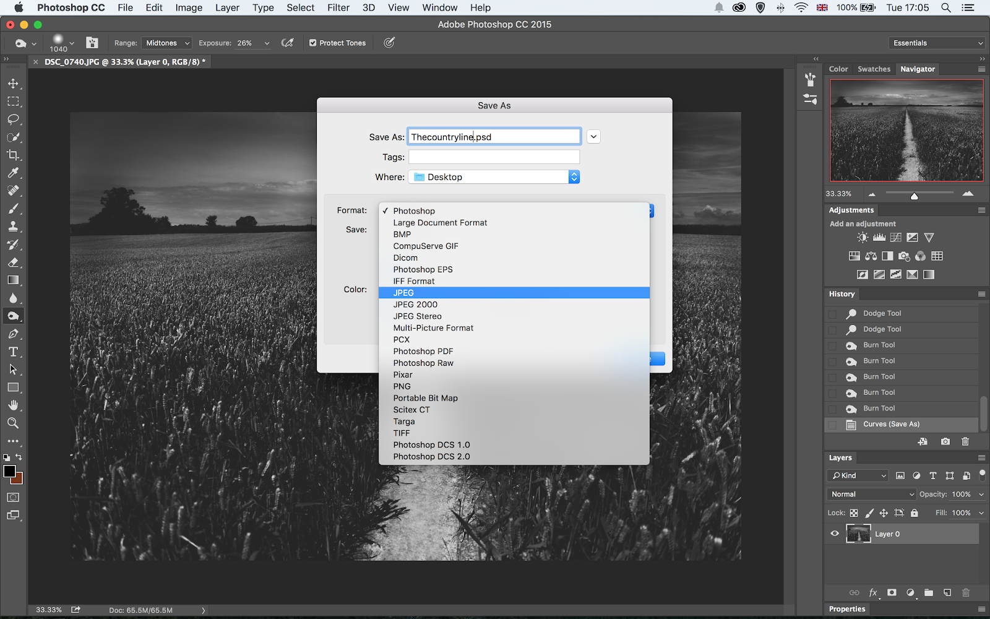Viewport: 990px width, 619px height.
Task: Select the Hand tool
Action: pos(13,405)
